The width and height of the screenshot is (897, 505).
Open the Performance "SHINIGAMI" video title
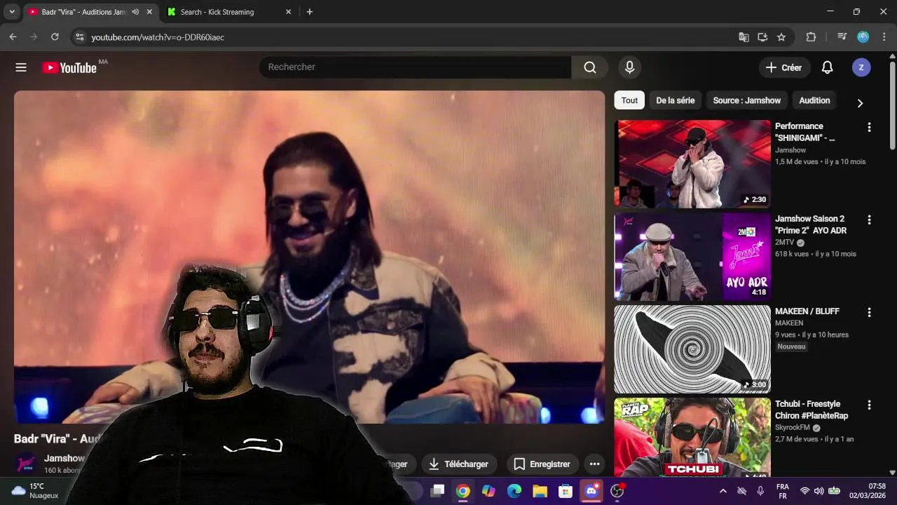pos(804,132)
